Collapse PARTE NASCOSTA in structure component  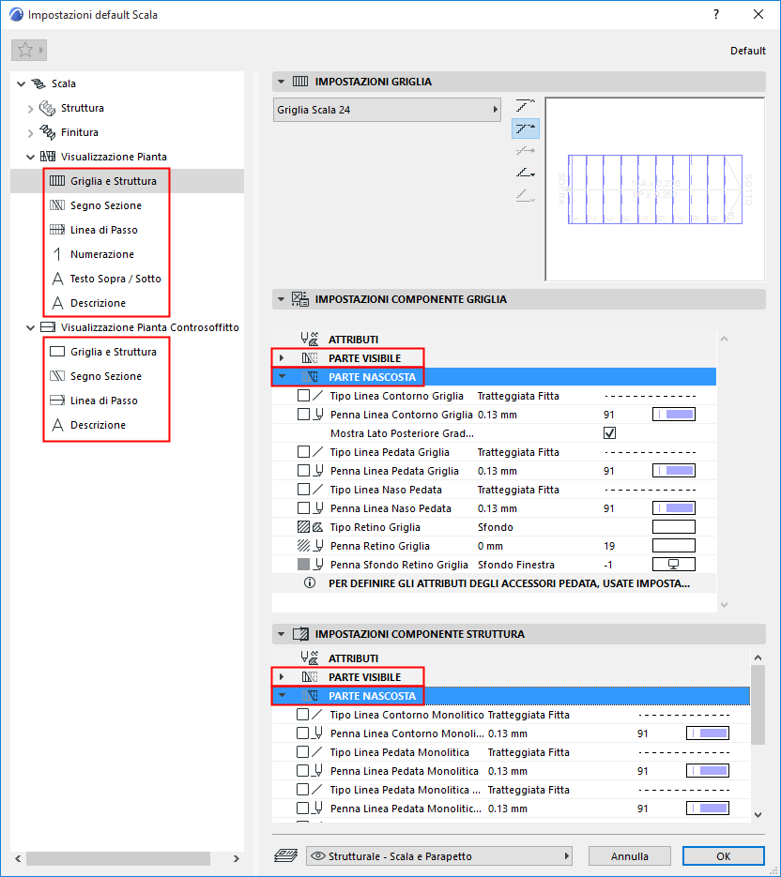(x=282, y=696)
